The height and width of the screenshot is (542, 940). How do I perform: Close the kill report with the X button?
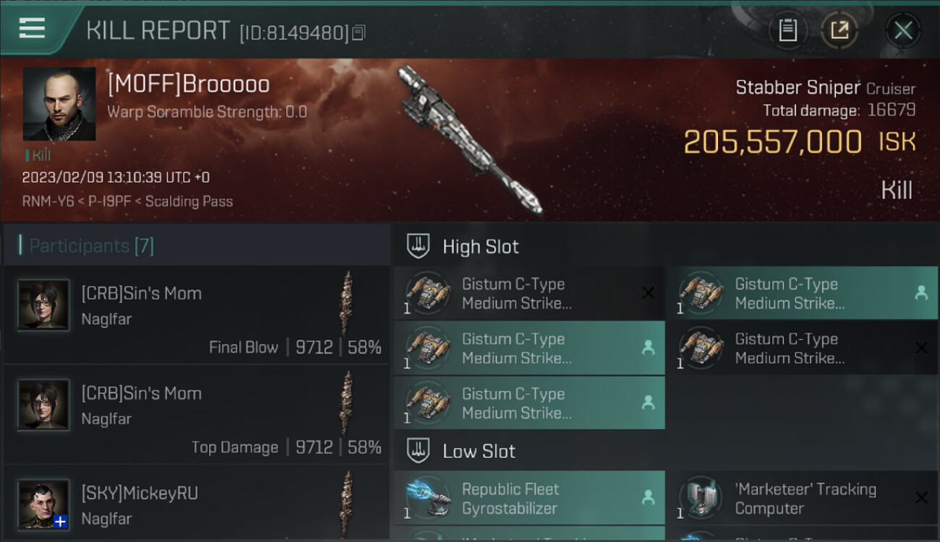(902, 30)
